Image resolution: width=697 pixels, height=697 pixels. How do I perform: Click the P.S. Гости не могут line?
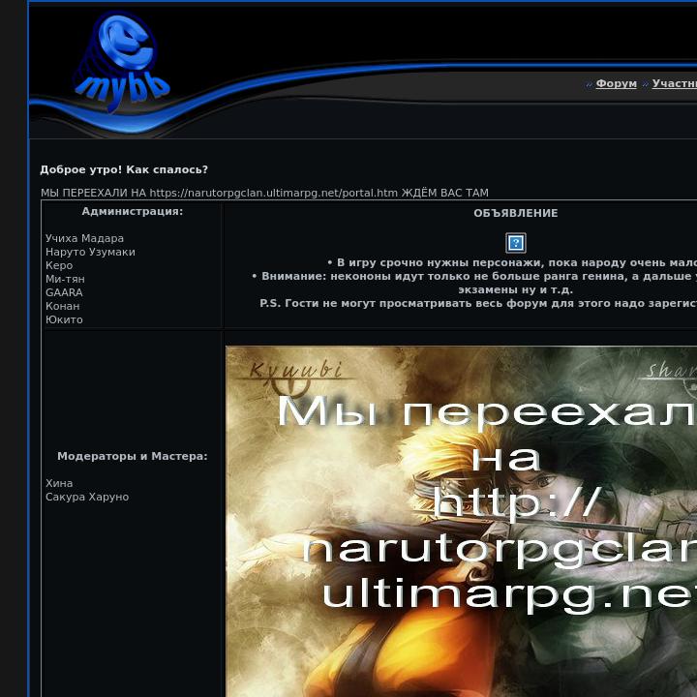478,303
